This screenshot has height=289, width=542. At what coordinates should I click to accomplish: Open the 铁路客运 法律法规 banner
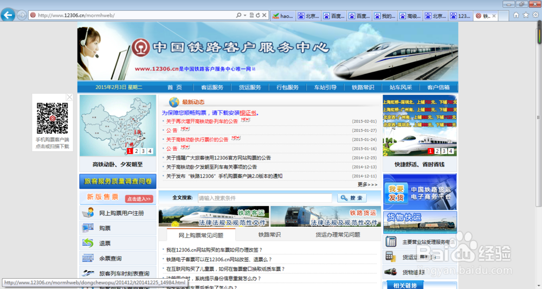point(214,216)
